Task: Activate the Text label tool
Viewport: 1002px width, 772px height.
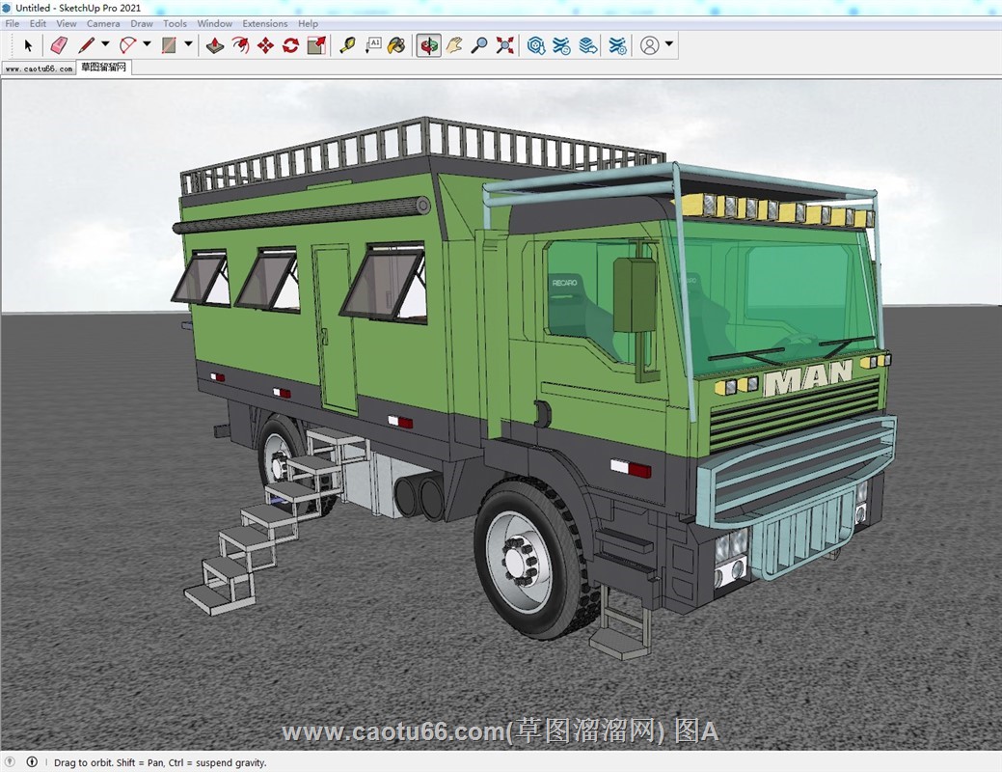Action: coord(373,45)
